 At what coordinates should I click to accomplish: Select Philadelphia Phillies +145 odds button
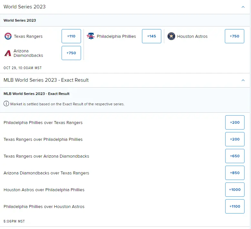point(151,36)
